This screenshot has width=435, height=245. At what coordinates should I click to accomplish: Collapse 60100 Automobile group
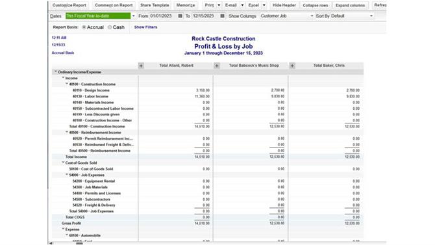point(67,235)
